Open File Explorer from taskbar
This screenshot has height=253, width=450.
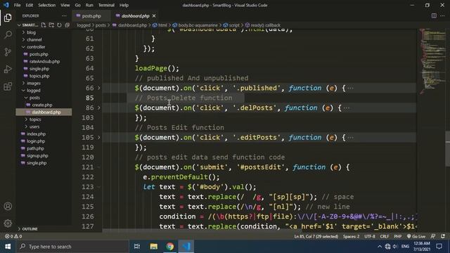[x=153, y=247]
